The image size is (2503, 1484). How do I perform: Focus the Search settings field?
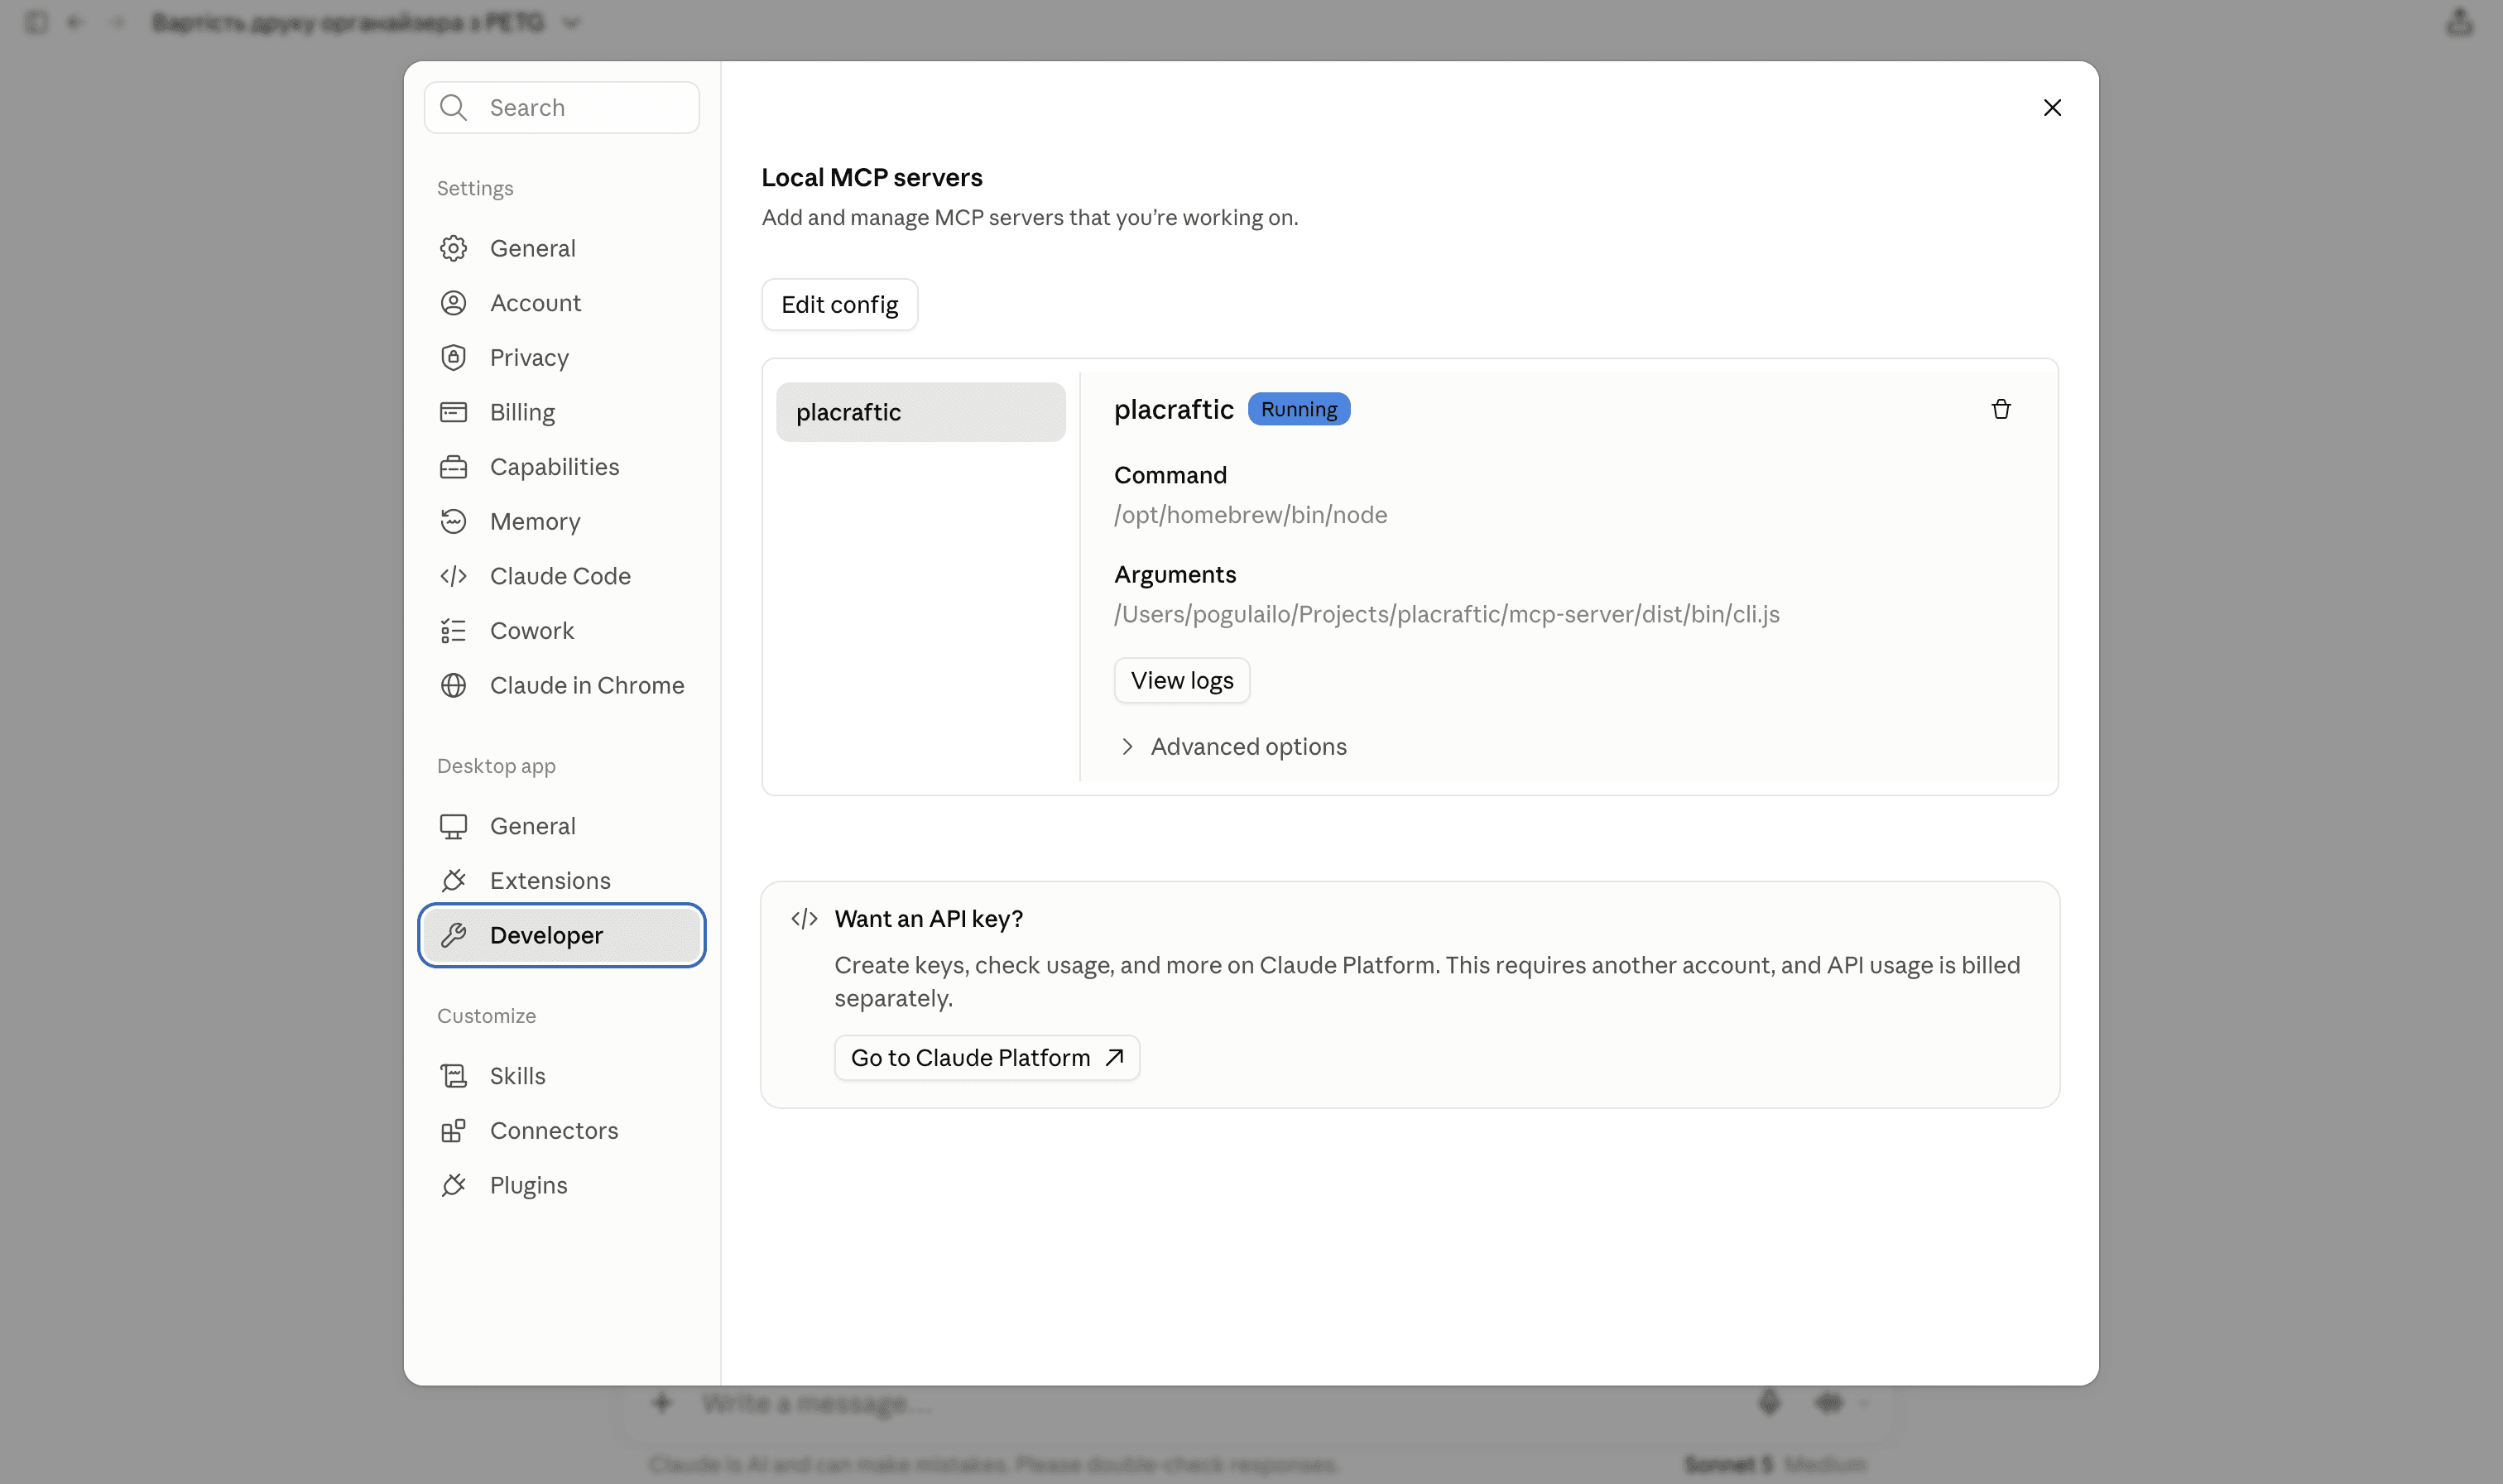(562, 107)
